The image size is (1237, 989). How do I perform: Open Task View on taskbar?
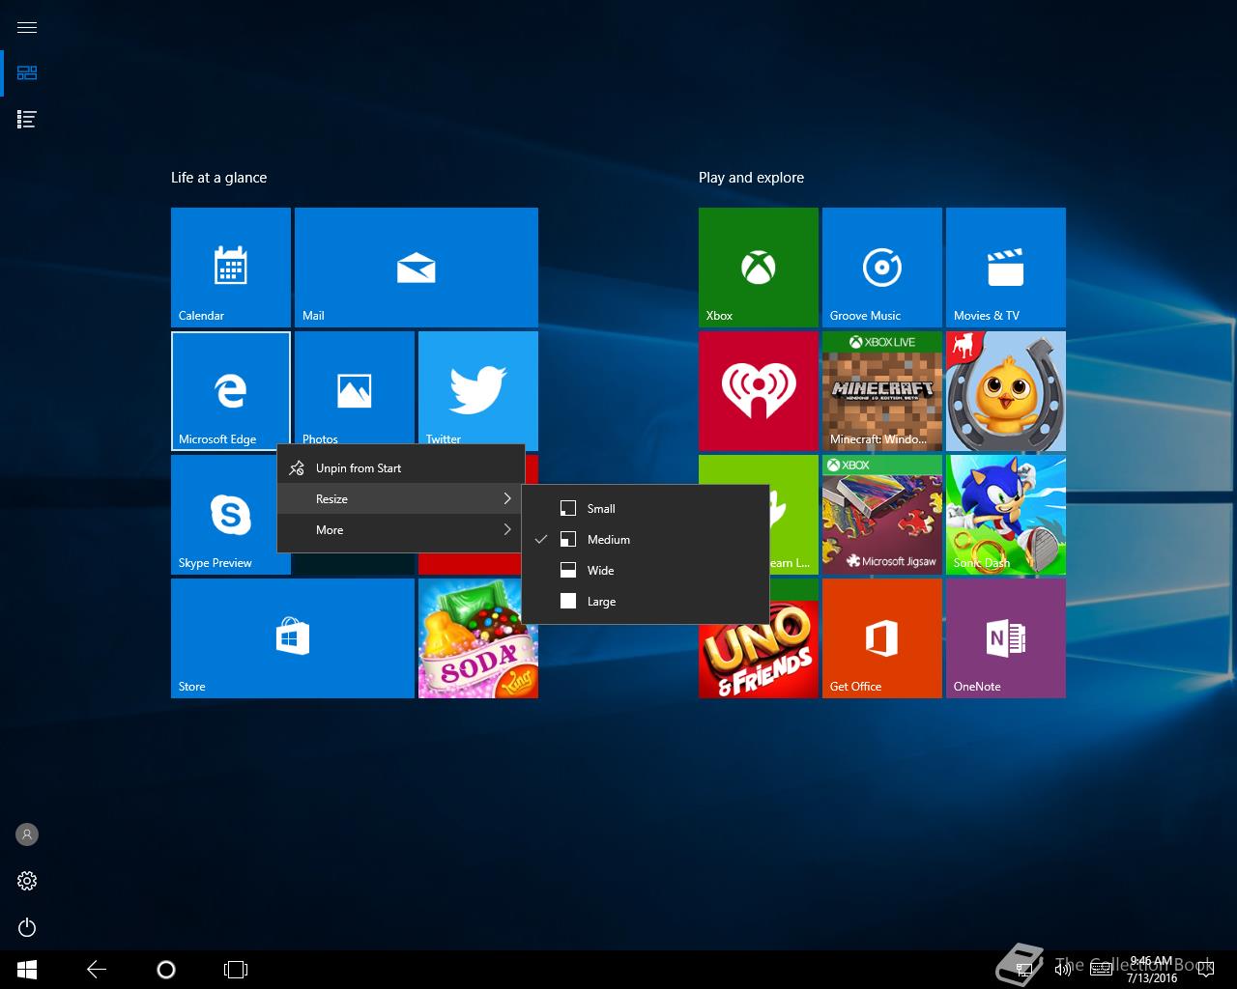tap(236, 970)
